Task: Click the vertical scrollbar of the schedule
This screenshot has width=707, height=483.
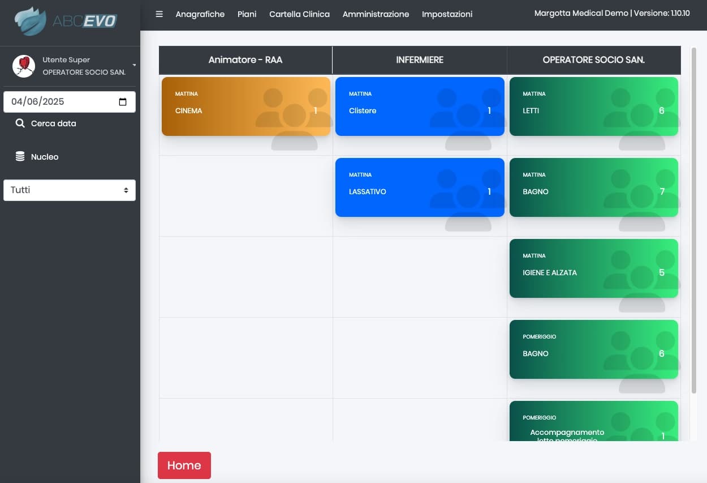Action: [694, 221]
